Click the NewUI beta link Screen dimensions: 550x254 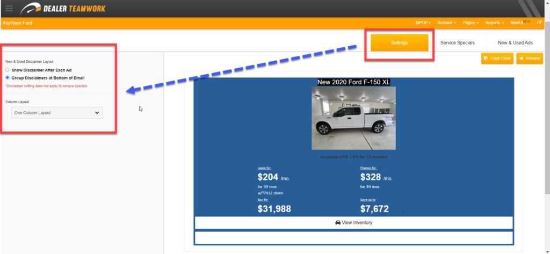[x=518, y=23]
